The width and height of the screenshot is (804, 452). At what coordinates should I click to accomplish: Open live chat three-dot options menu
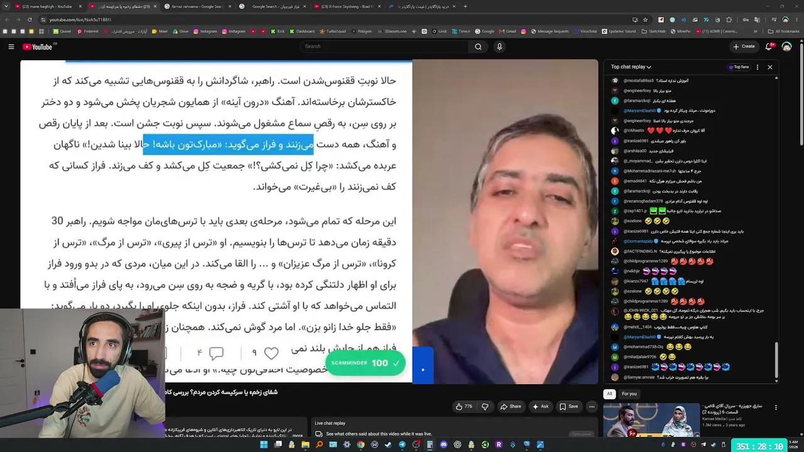[x=758, y=67]
